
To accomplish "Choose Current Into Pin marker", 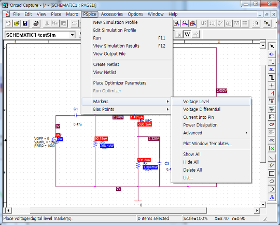I will (x=211, y=117).
